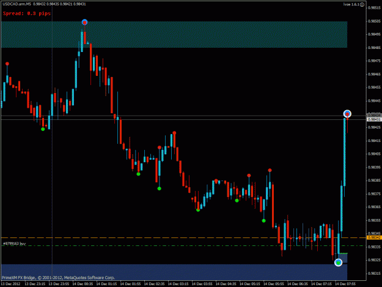Click the '13 Dec 2012' time axis label

[x=10, y=284]
